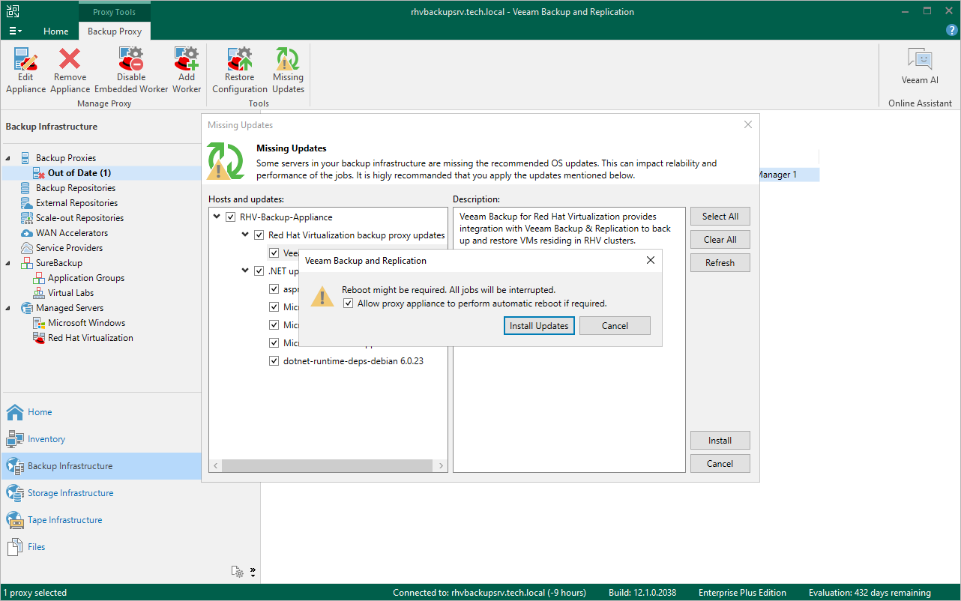The width and height of the screenshot is (961, 601).
Task: Open Service Providers in the tree
Action: pyautogui.click(x=69, y=248)
